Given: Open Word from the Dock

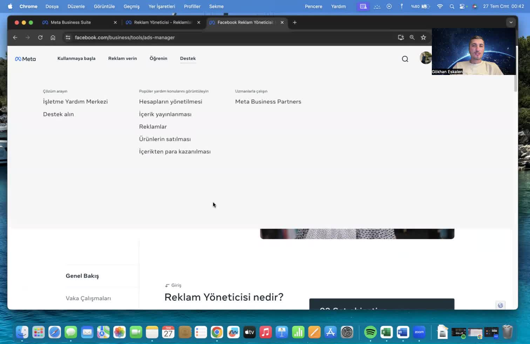Looking at the screenshot, I should [x=403, y=332].
